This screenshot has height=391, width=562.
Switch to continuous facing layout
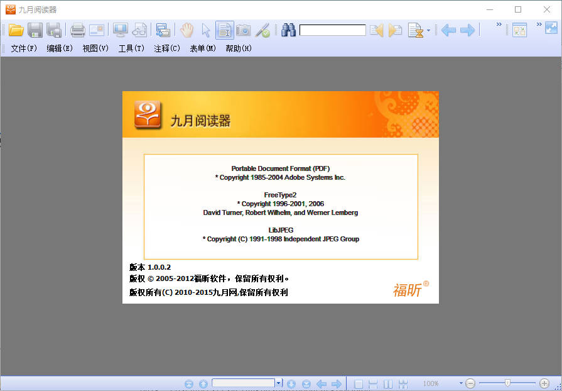[403, 384]
